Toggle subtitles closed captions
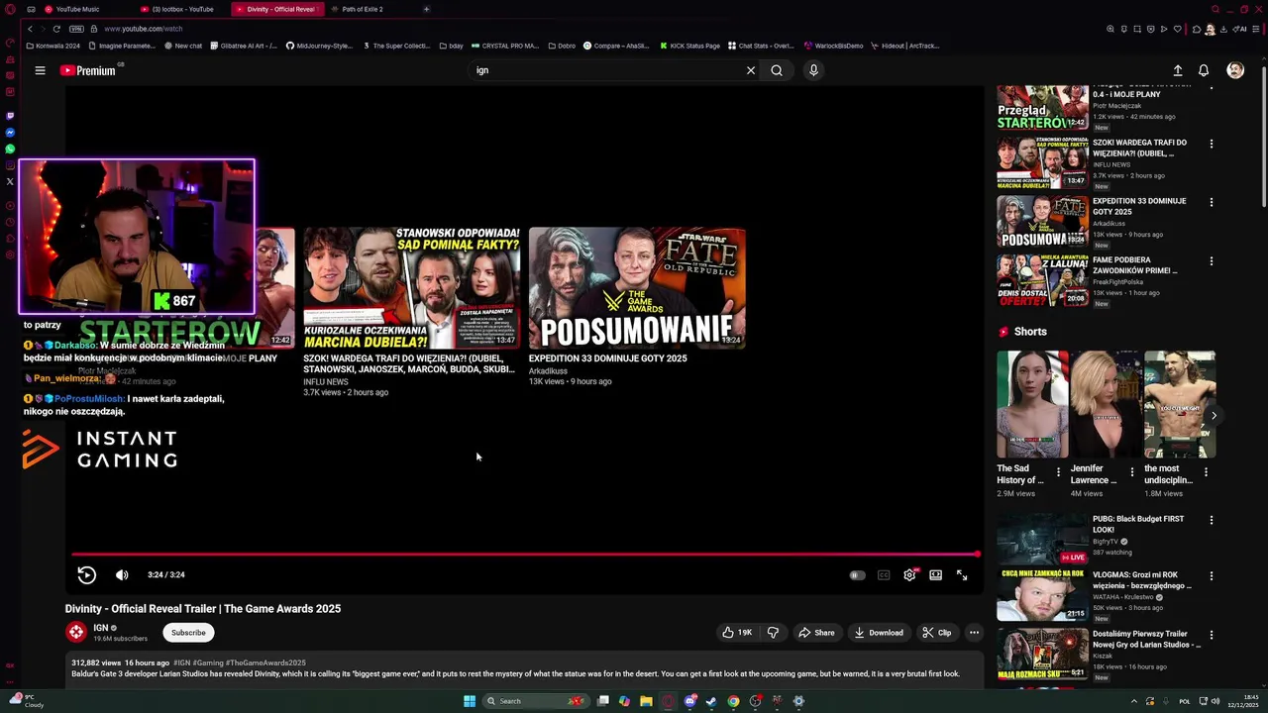The image size is (1268, 713). click(884, 575)
